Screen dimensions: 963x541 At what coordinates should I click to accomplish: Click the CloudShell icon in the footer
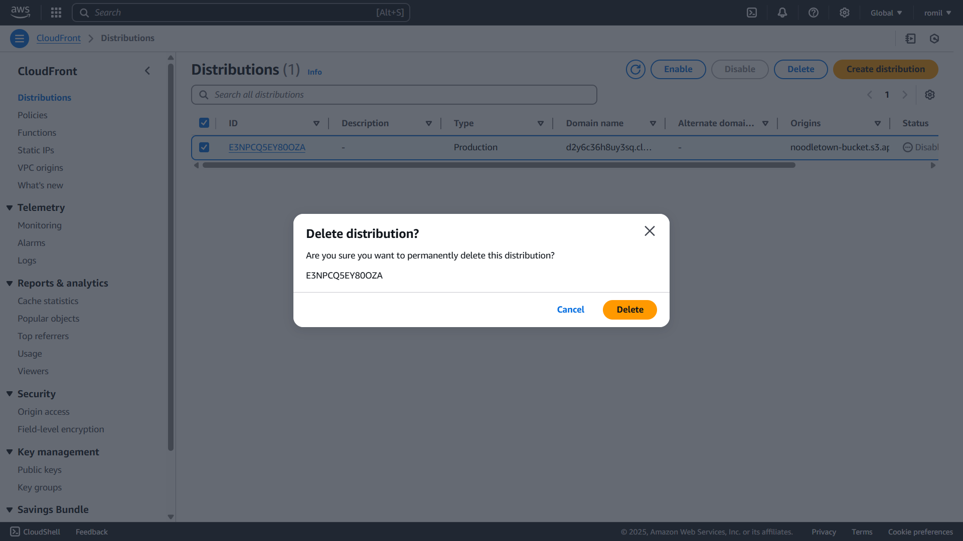(15, 531)
